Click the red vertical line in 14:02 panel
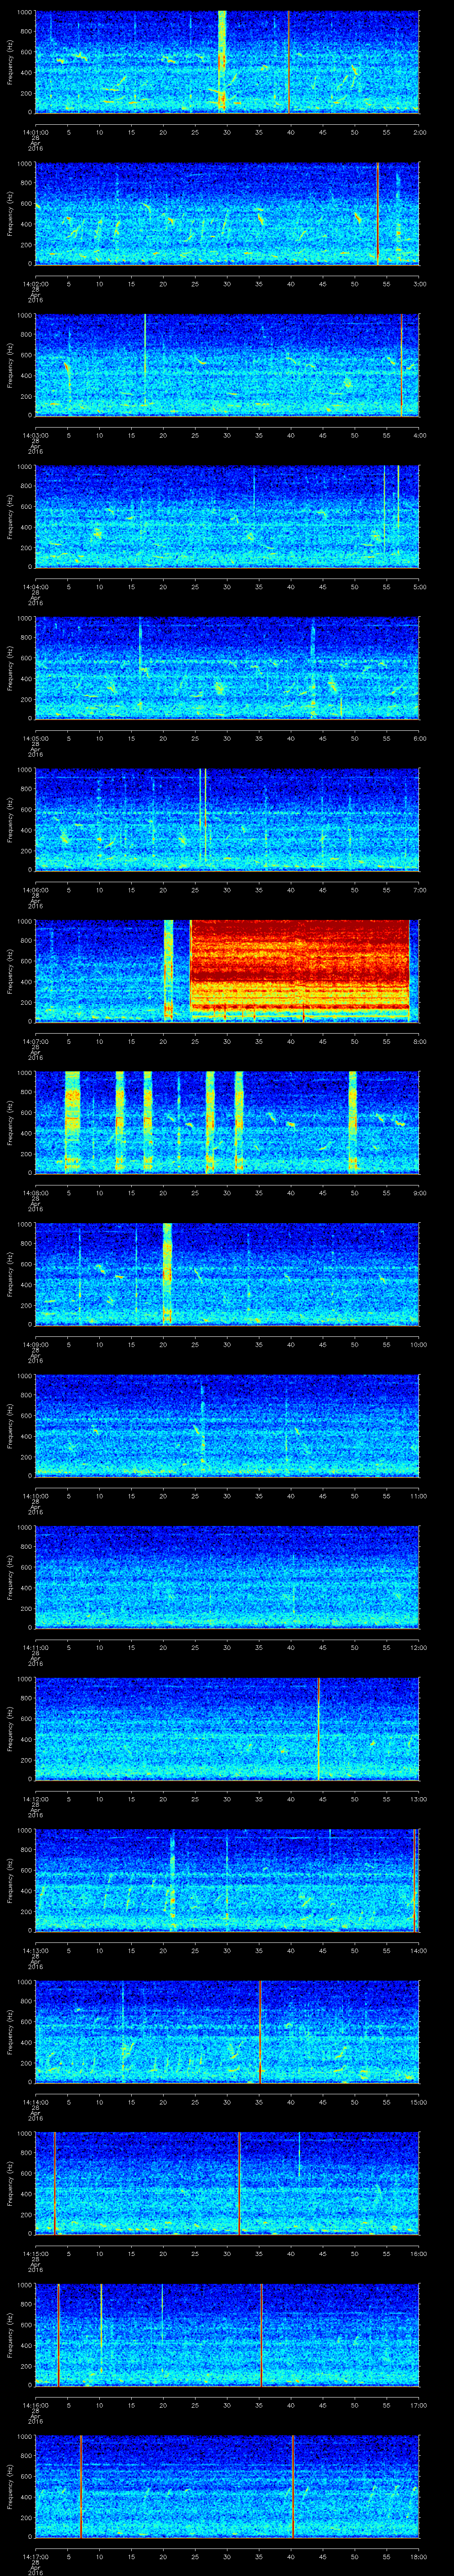The image size is (454, 2576). (377, 213)
